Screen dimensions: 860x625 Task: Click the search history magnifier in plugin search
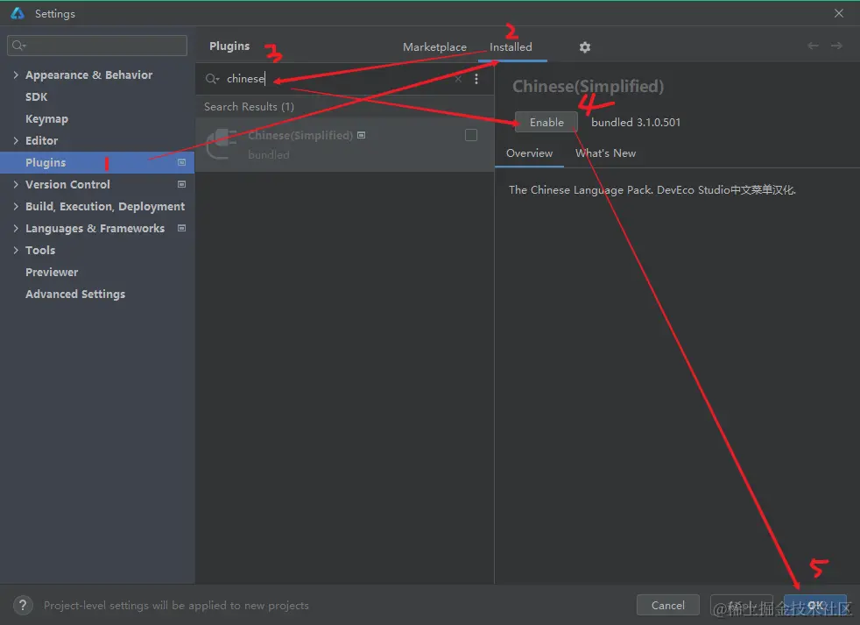pyautogui.click(x=212, y=79)
